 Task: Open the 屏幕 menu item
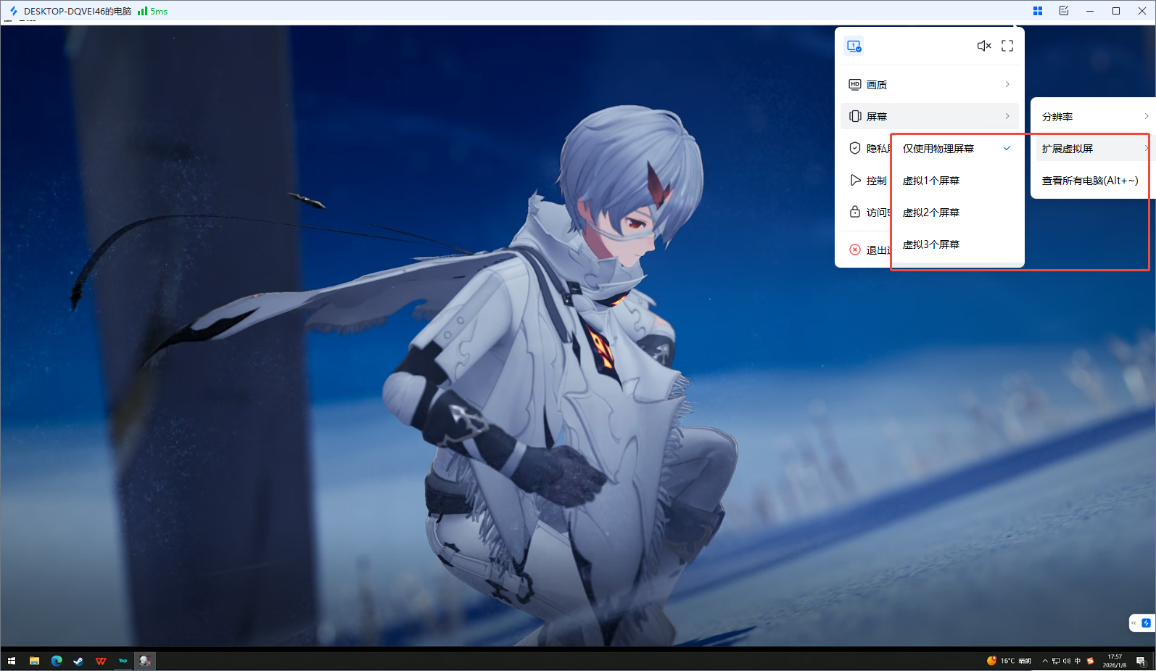pos(929,117)
